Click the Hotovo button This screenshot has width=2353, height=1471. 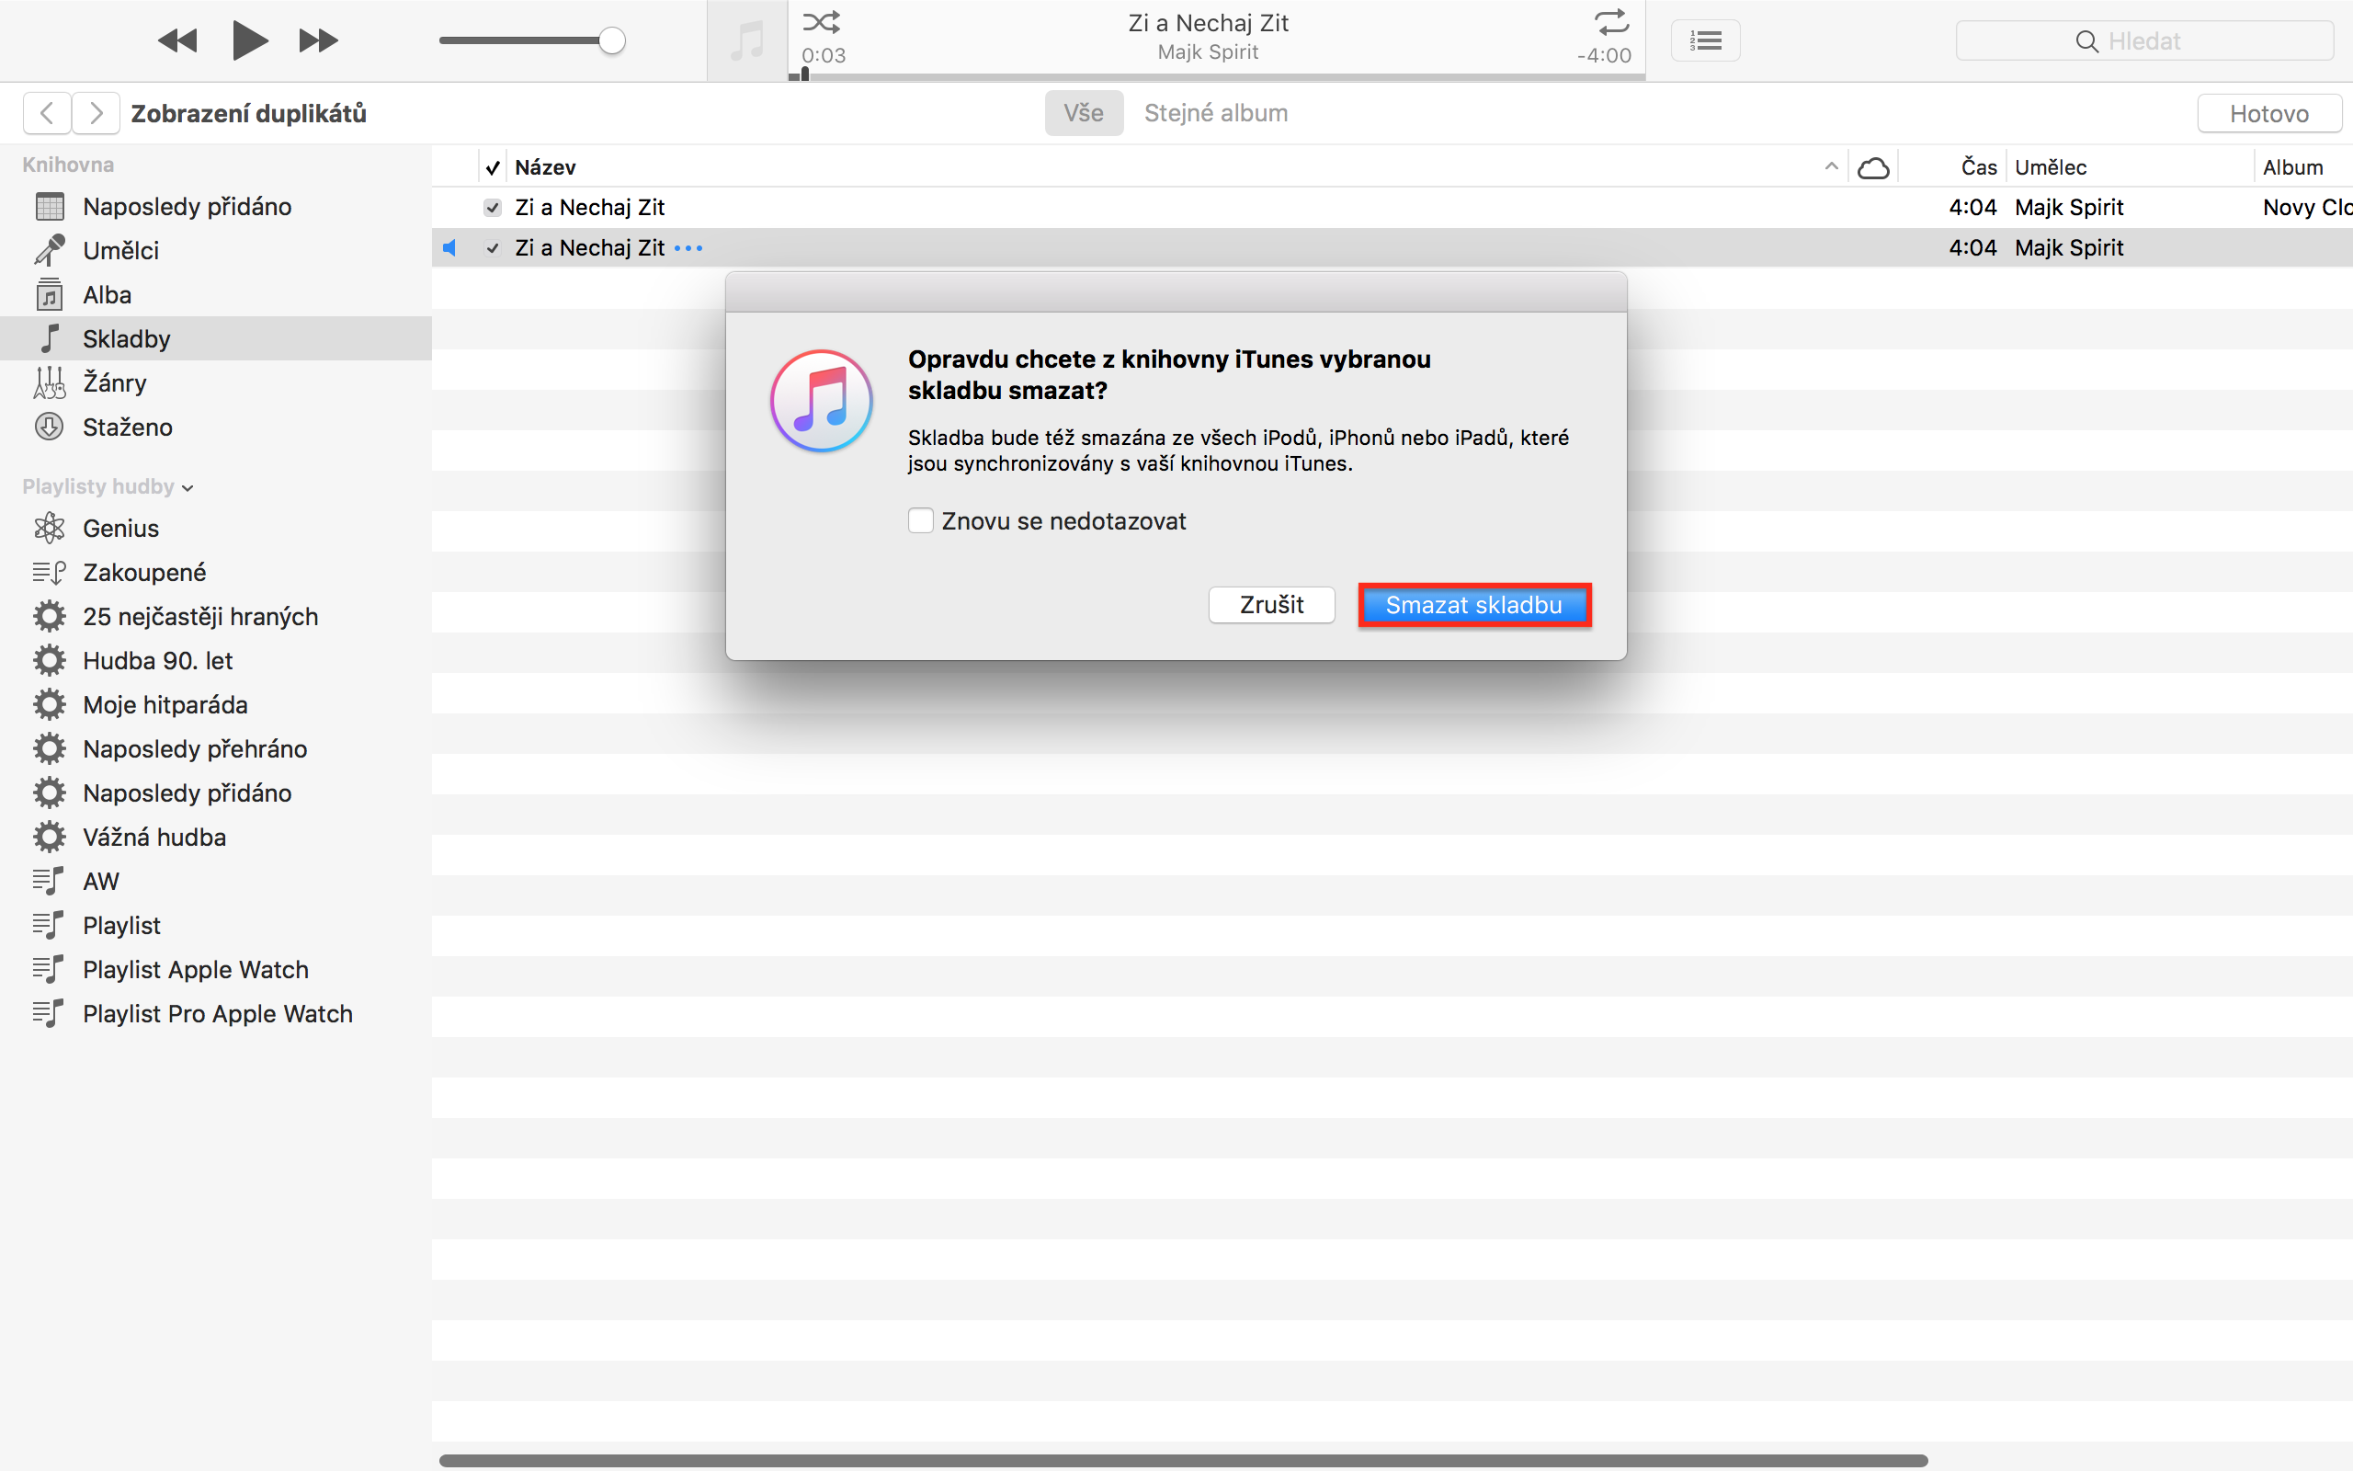pyautogui.click(x=2268, y=114)
